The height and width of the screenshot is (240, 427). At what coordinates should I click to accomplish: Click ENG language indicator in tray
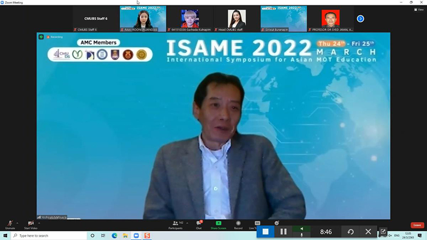[x=397, y=235]
